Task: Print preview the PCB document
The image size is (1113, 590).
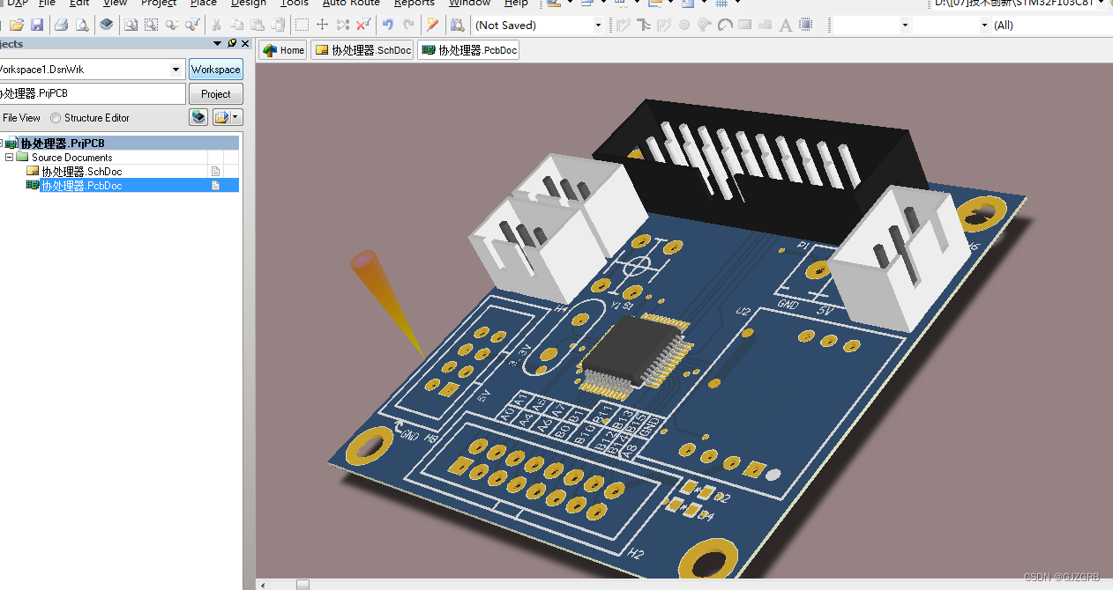Action: [x=82, y=25]
